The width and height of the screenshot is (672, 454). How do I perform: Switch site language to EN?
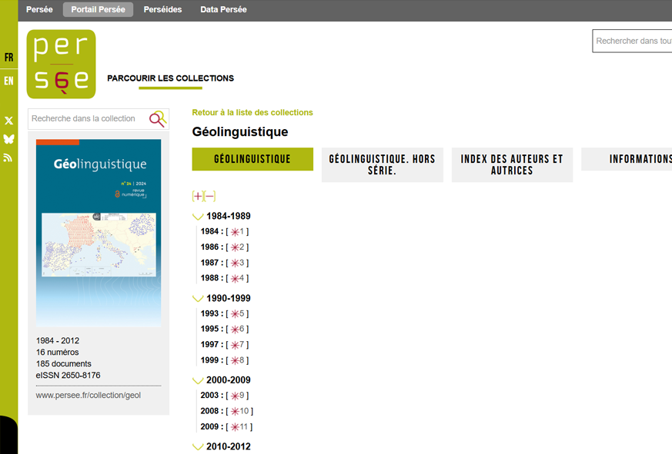tap(9, 81)
